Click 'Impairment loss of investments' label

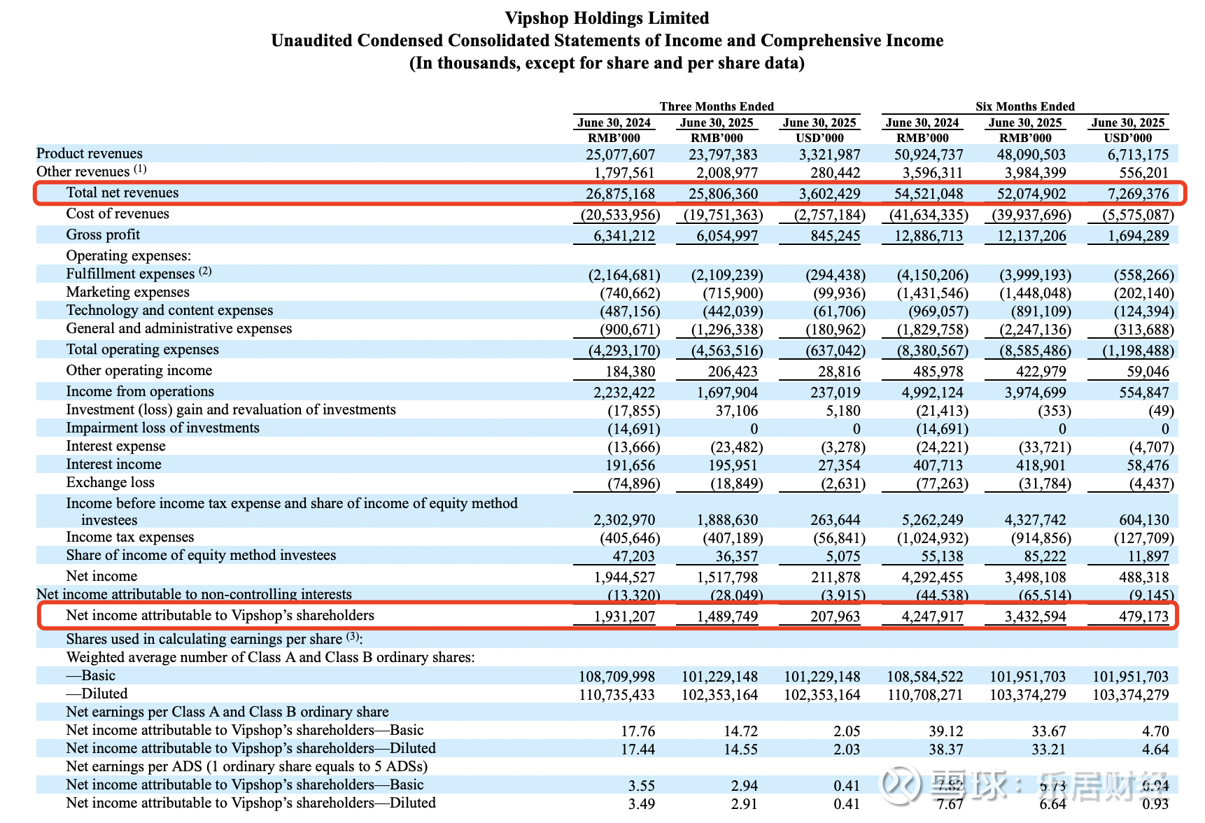tap(162, 428)
